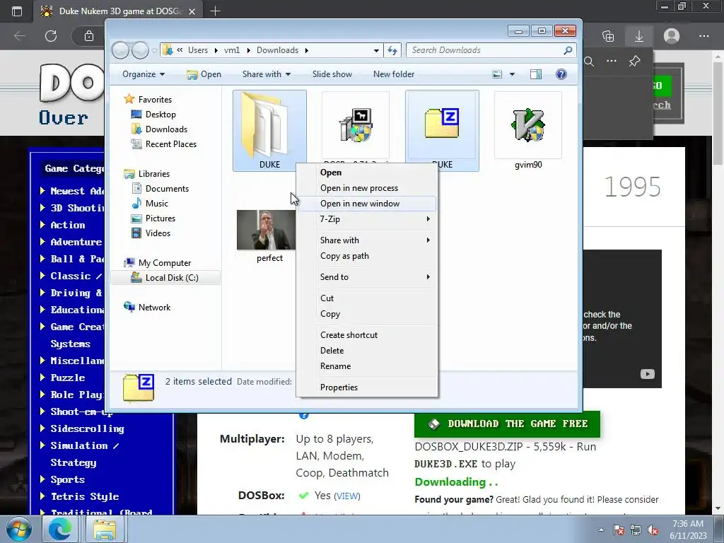This screenshot has height=543, width=724.
Task: Open the Action game category
Action: [68, 225]
